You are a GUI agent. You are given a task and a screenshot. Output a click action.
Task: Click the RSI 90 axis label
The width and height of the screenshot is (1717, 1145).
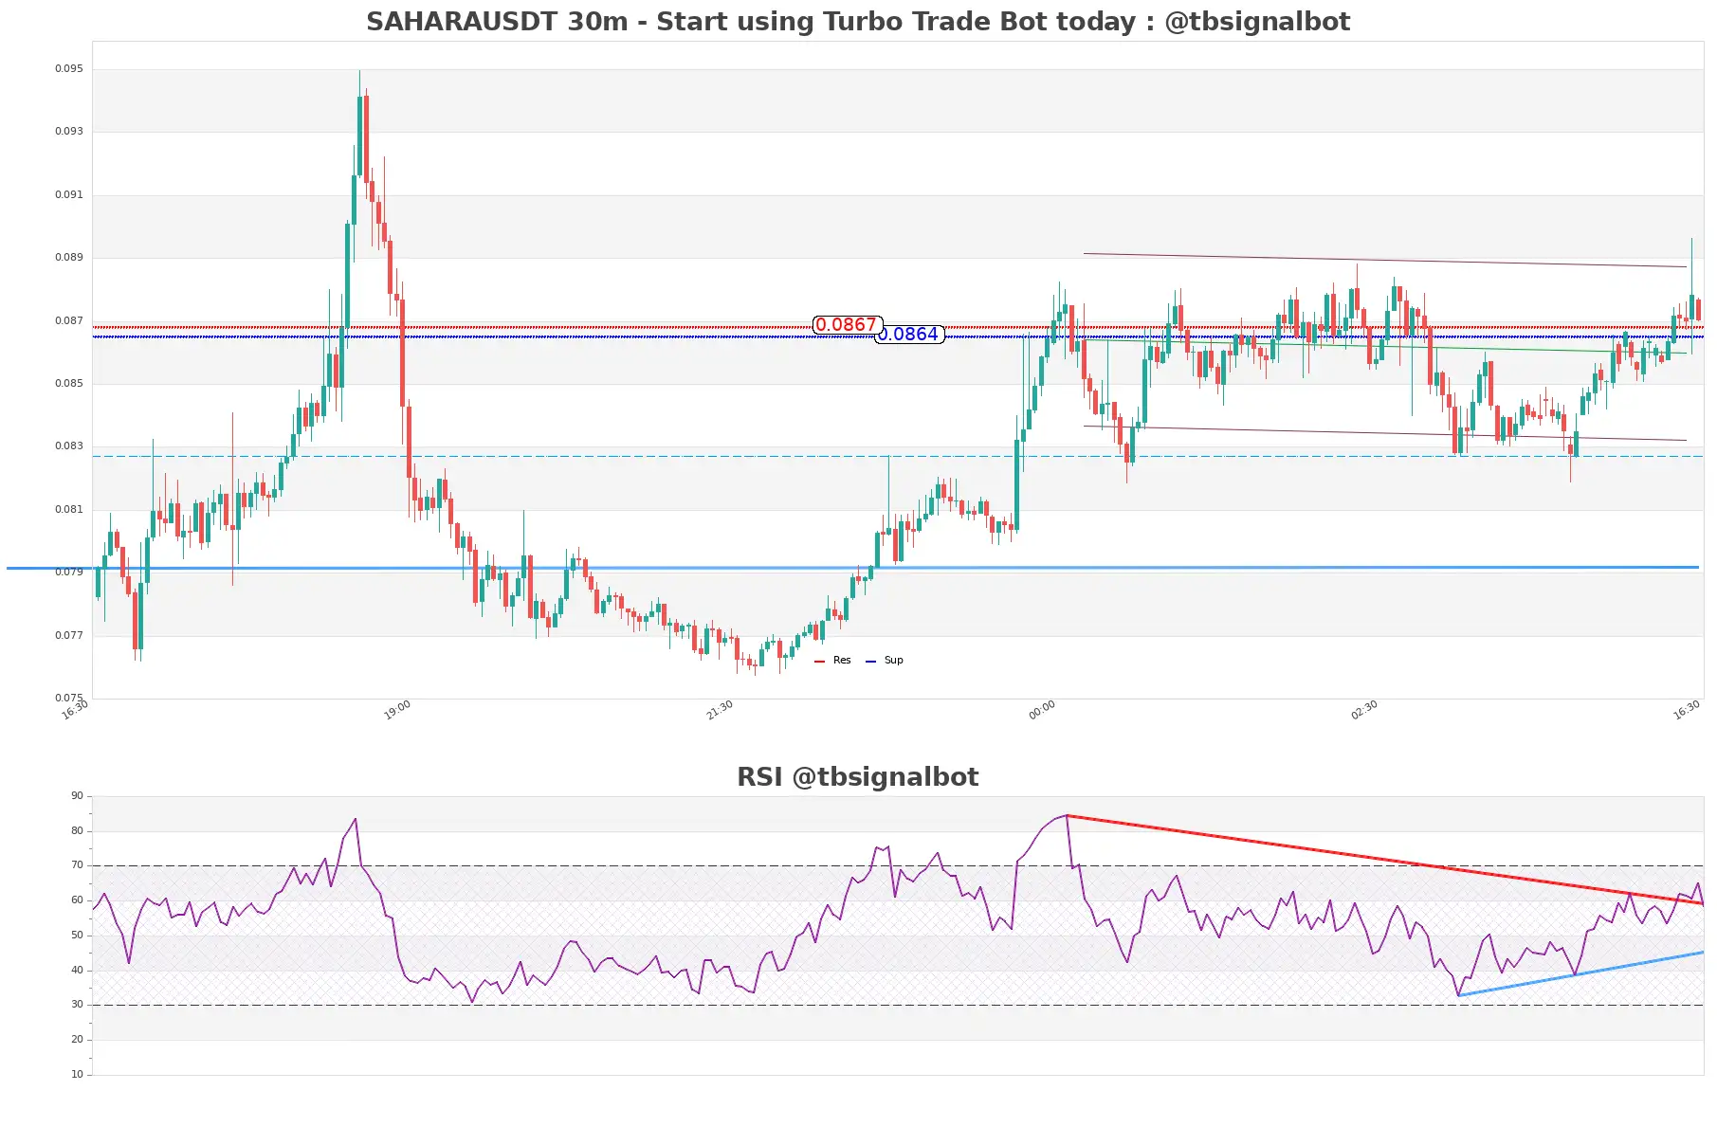pos(78,796)
